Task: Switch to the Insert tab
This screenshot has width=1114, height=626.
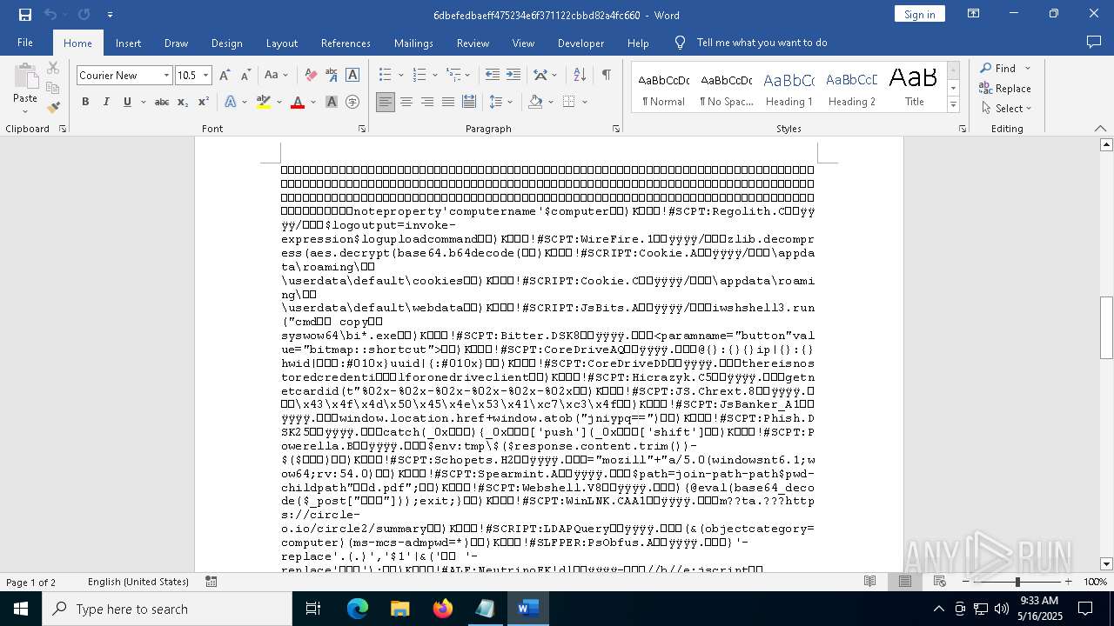Action: tap(128, 43)
